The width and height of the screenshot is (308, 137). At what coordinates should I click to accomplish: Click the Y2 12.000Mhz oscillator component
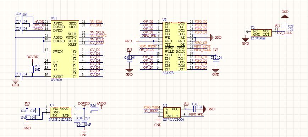pyautogui.click(x=261, y=33)
